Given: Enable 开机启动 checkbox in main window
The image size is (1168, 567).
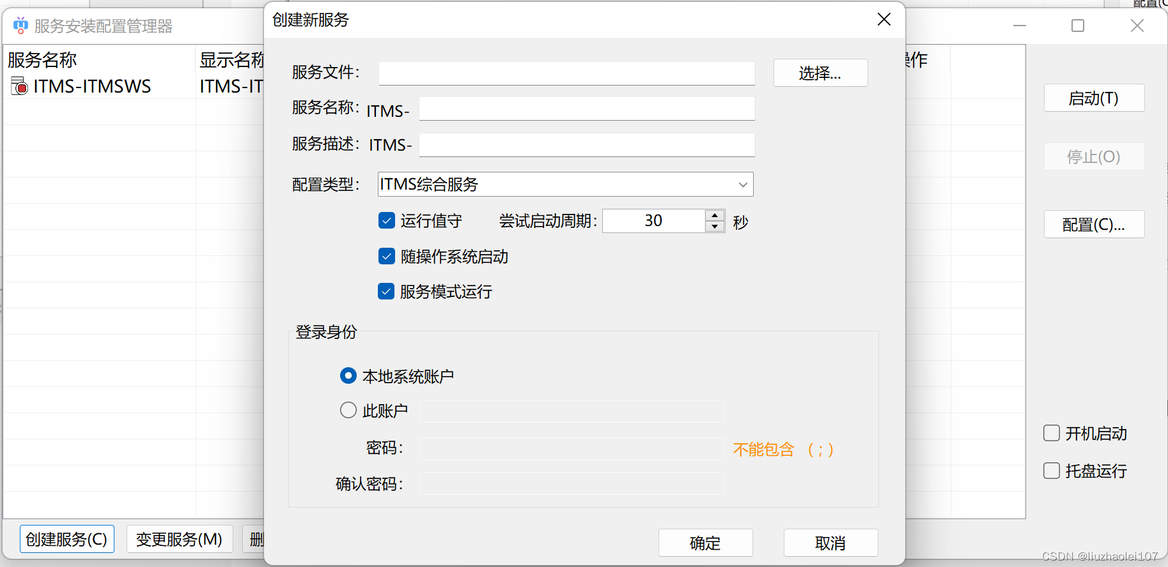Looking at the screenshot, I should (1052, 433).
